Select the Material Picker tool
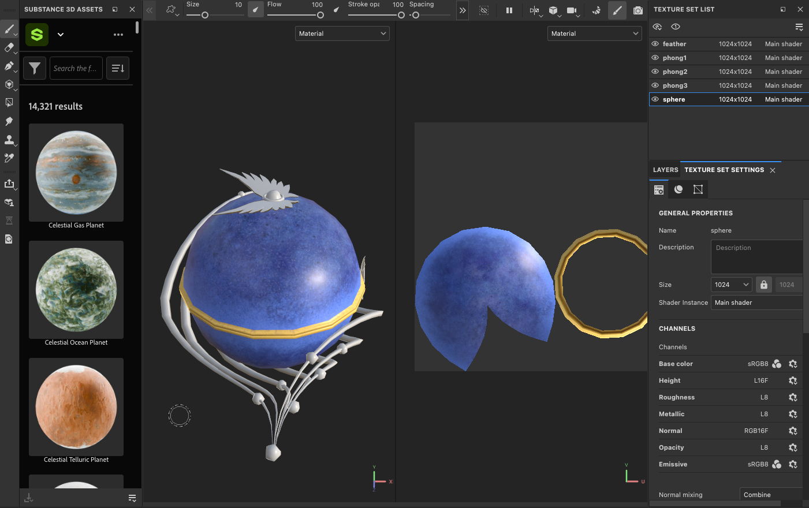Screen dimensions: 809x508 (x=9, y=158)
